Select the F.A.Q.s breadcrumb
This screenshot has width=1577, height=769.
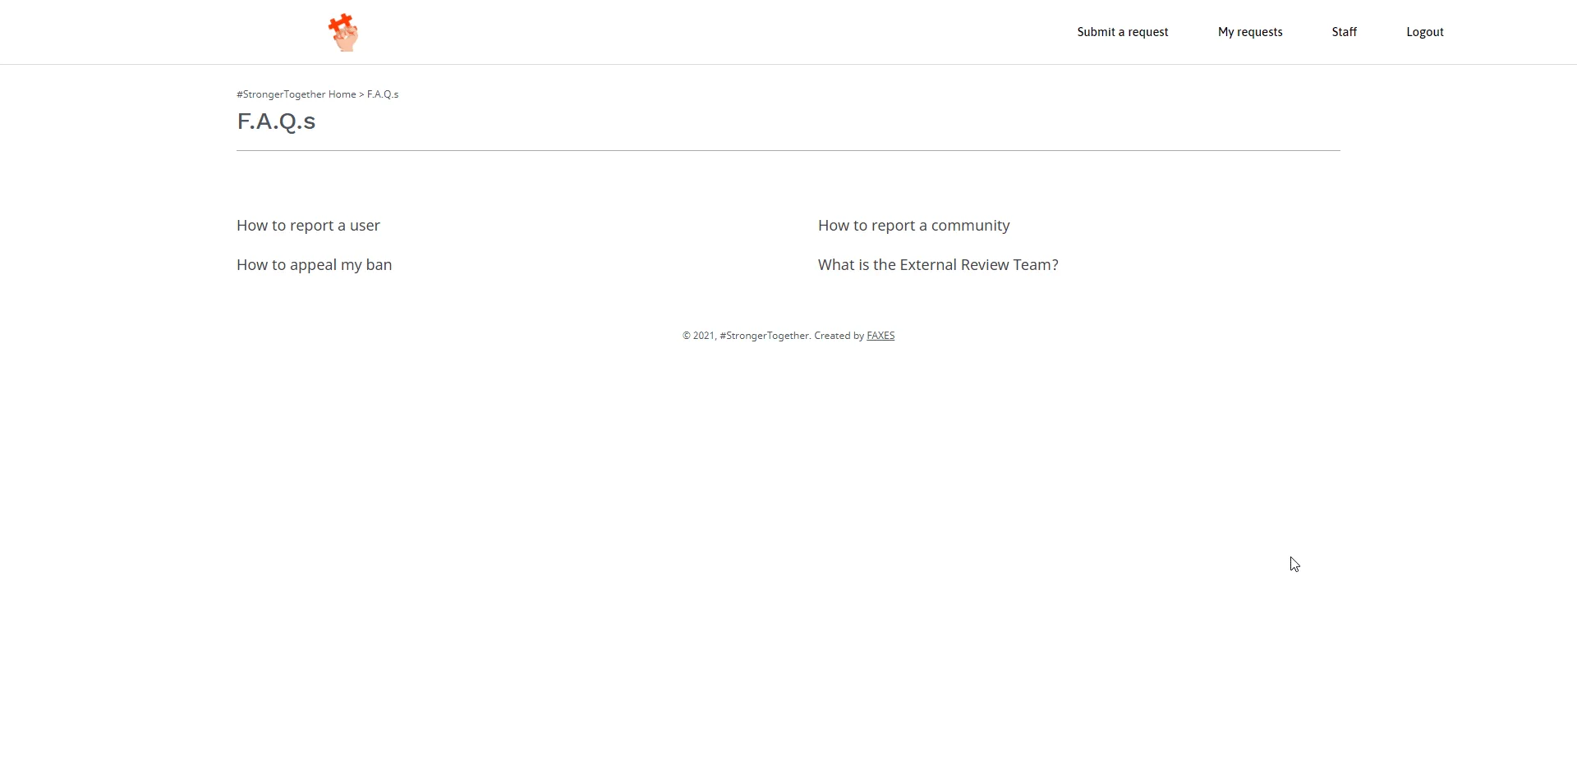[x=383, y=94]
